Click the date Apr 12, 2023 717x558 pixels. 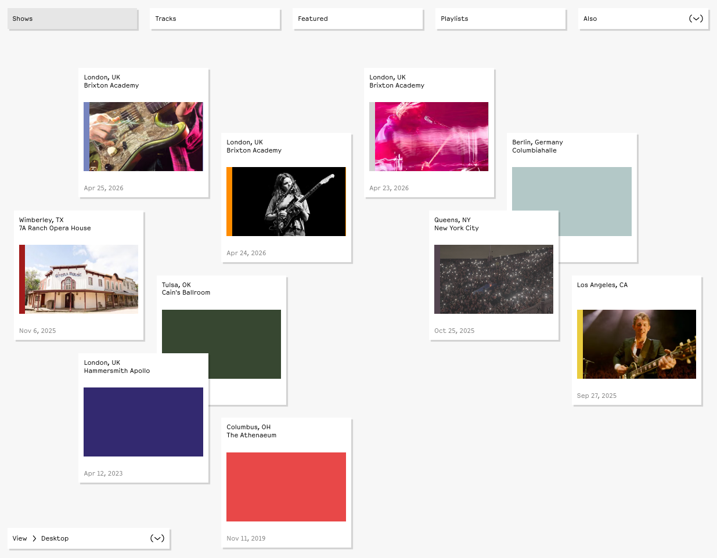[103, 473]
